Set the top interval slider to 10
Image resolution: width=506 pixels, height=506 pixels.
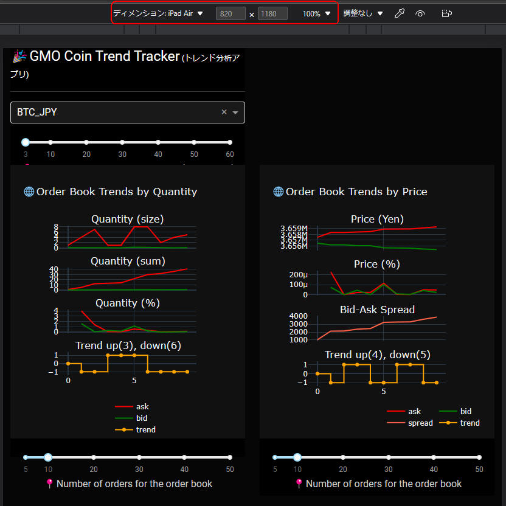point(50,142)
